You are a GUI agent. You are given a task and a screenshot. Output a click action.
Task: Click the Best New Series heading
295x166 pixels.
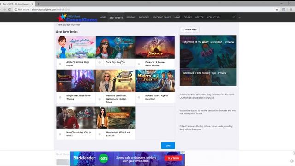pos(67,32)
